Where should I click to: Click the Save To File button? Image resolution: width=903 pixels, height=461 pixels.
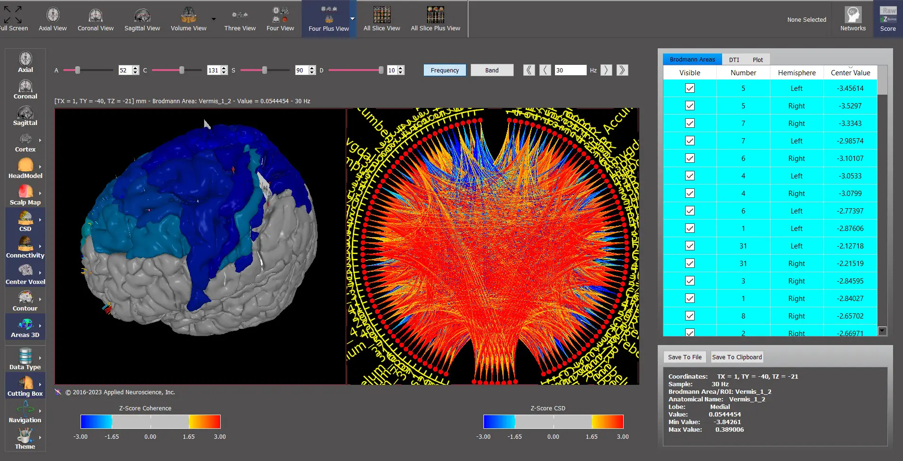685,357
